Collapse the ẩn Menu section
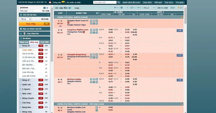The width and height of the screenshot is (216, 113). [x=21, y=38]
